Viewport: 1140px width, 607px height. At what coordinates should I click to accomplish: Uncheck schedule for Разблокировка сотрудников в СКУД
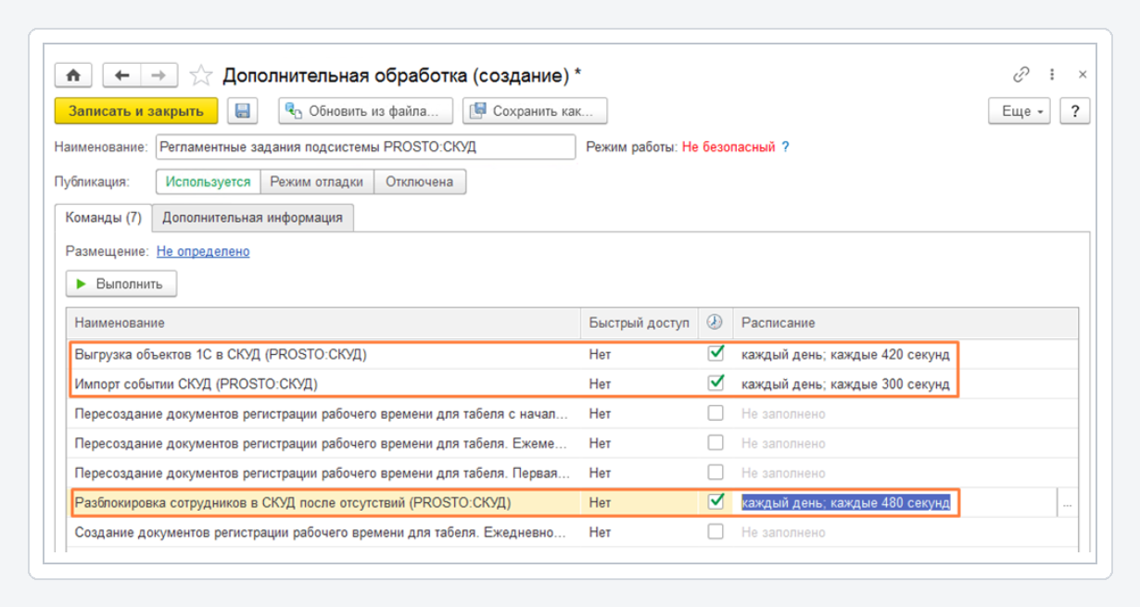(715, 502)
